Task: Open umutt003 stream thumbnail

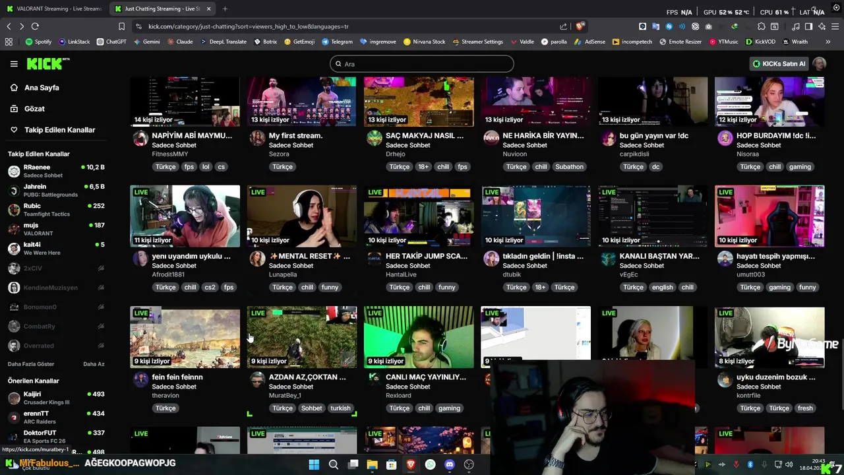Action: pos(769,216)
